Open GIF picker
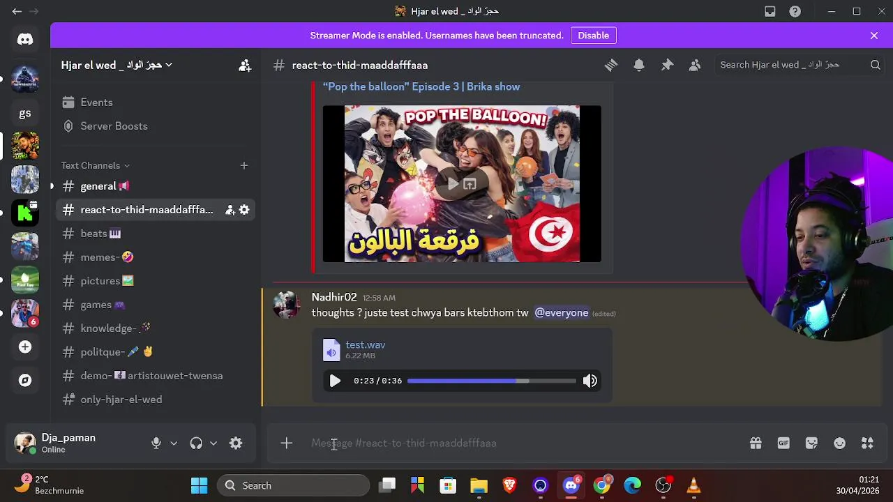 point(783,443)
